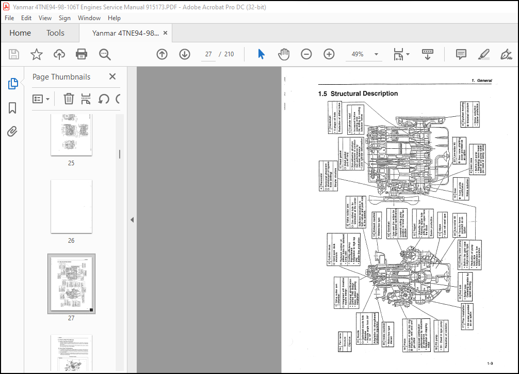Click the thumbnails panel scrollbar handle
The height and width of the screenshot is (374, 519).
click(x=120, y=154)
